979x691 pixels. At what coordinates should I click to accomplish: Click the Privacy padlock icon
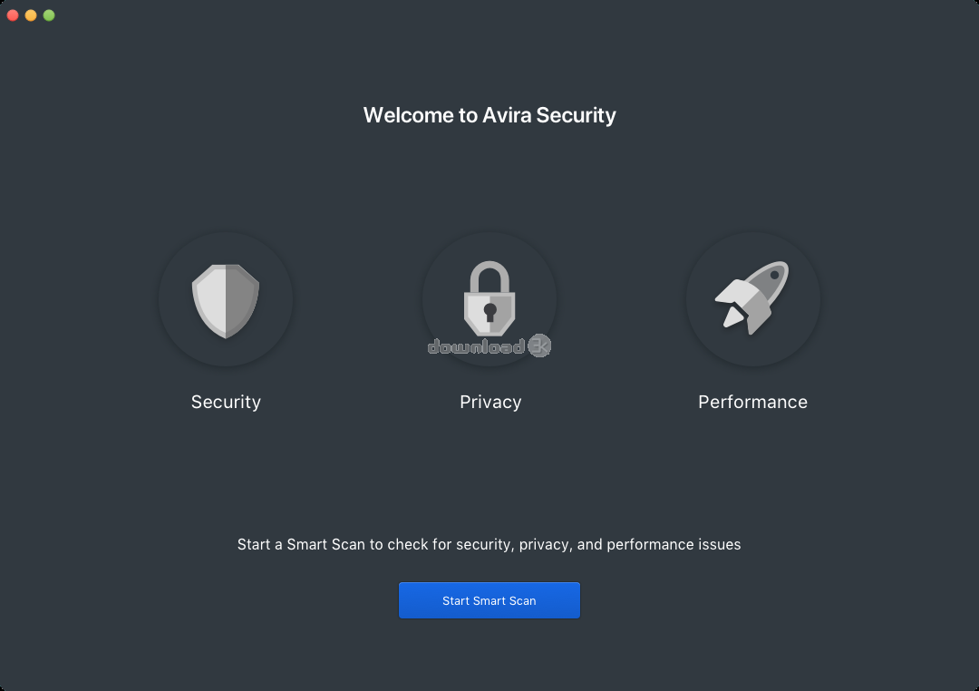489,298
